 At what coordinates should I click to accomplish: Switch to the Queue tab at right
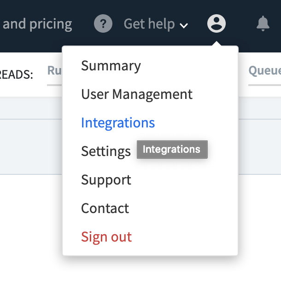(264, 71)
